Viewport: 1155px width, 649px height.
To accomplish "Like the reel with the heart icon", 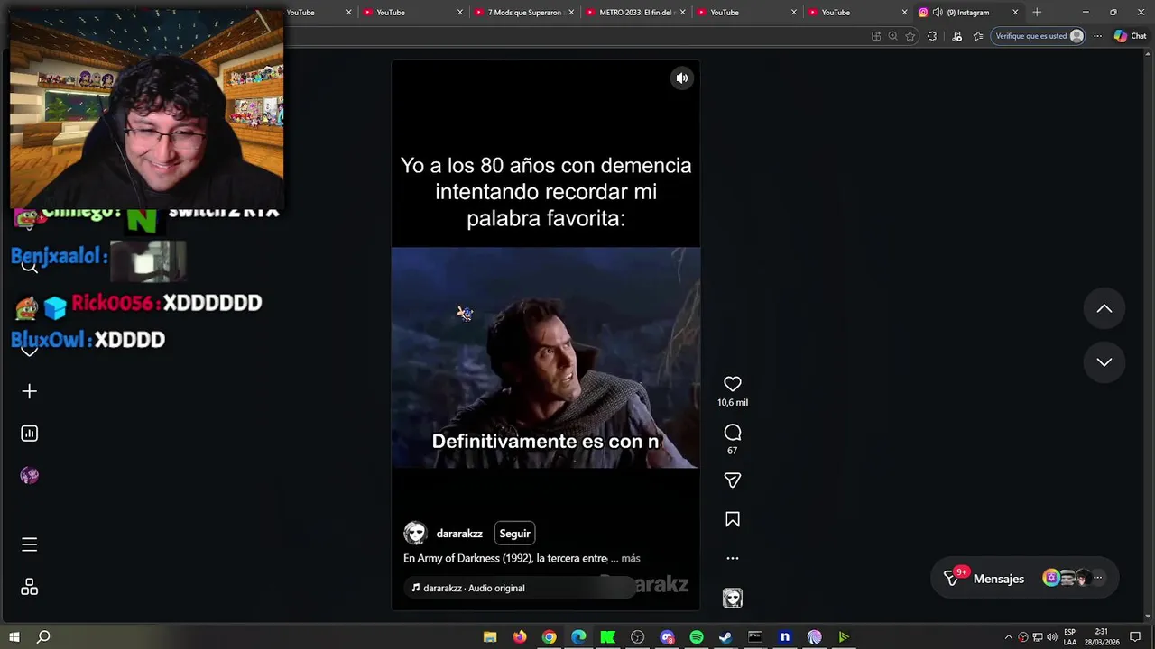I will (x=733, y=384).
